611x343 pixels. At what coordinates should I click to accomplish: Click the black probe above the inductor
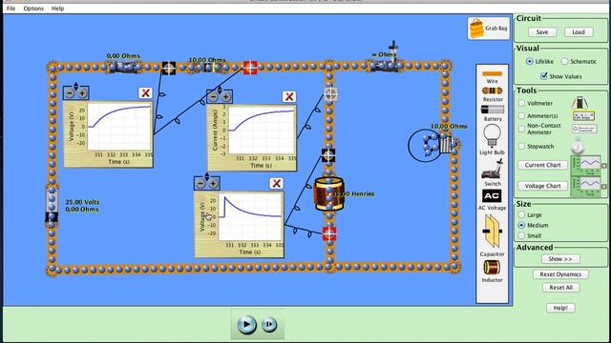point(328,154)
